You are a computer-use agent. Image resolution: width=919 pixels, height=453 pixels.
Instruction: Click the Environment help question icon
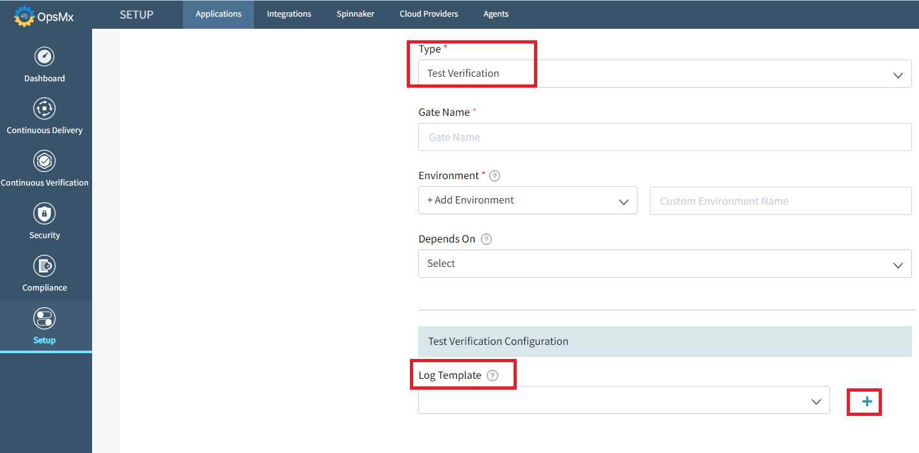(494, 176)
